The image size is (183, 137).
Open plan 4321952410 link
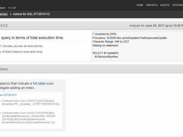[8, 95]
